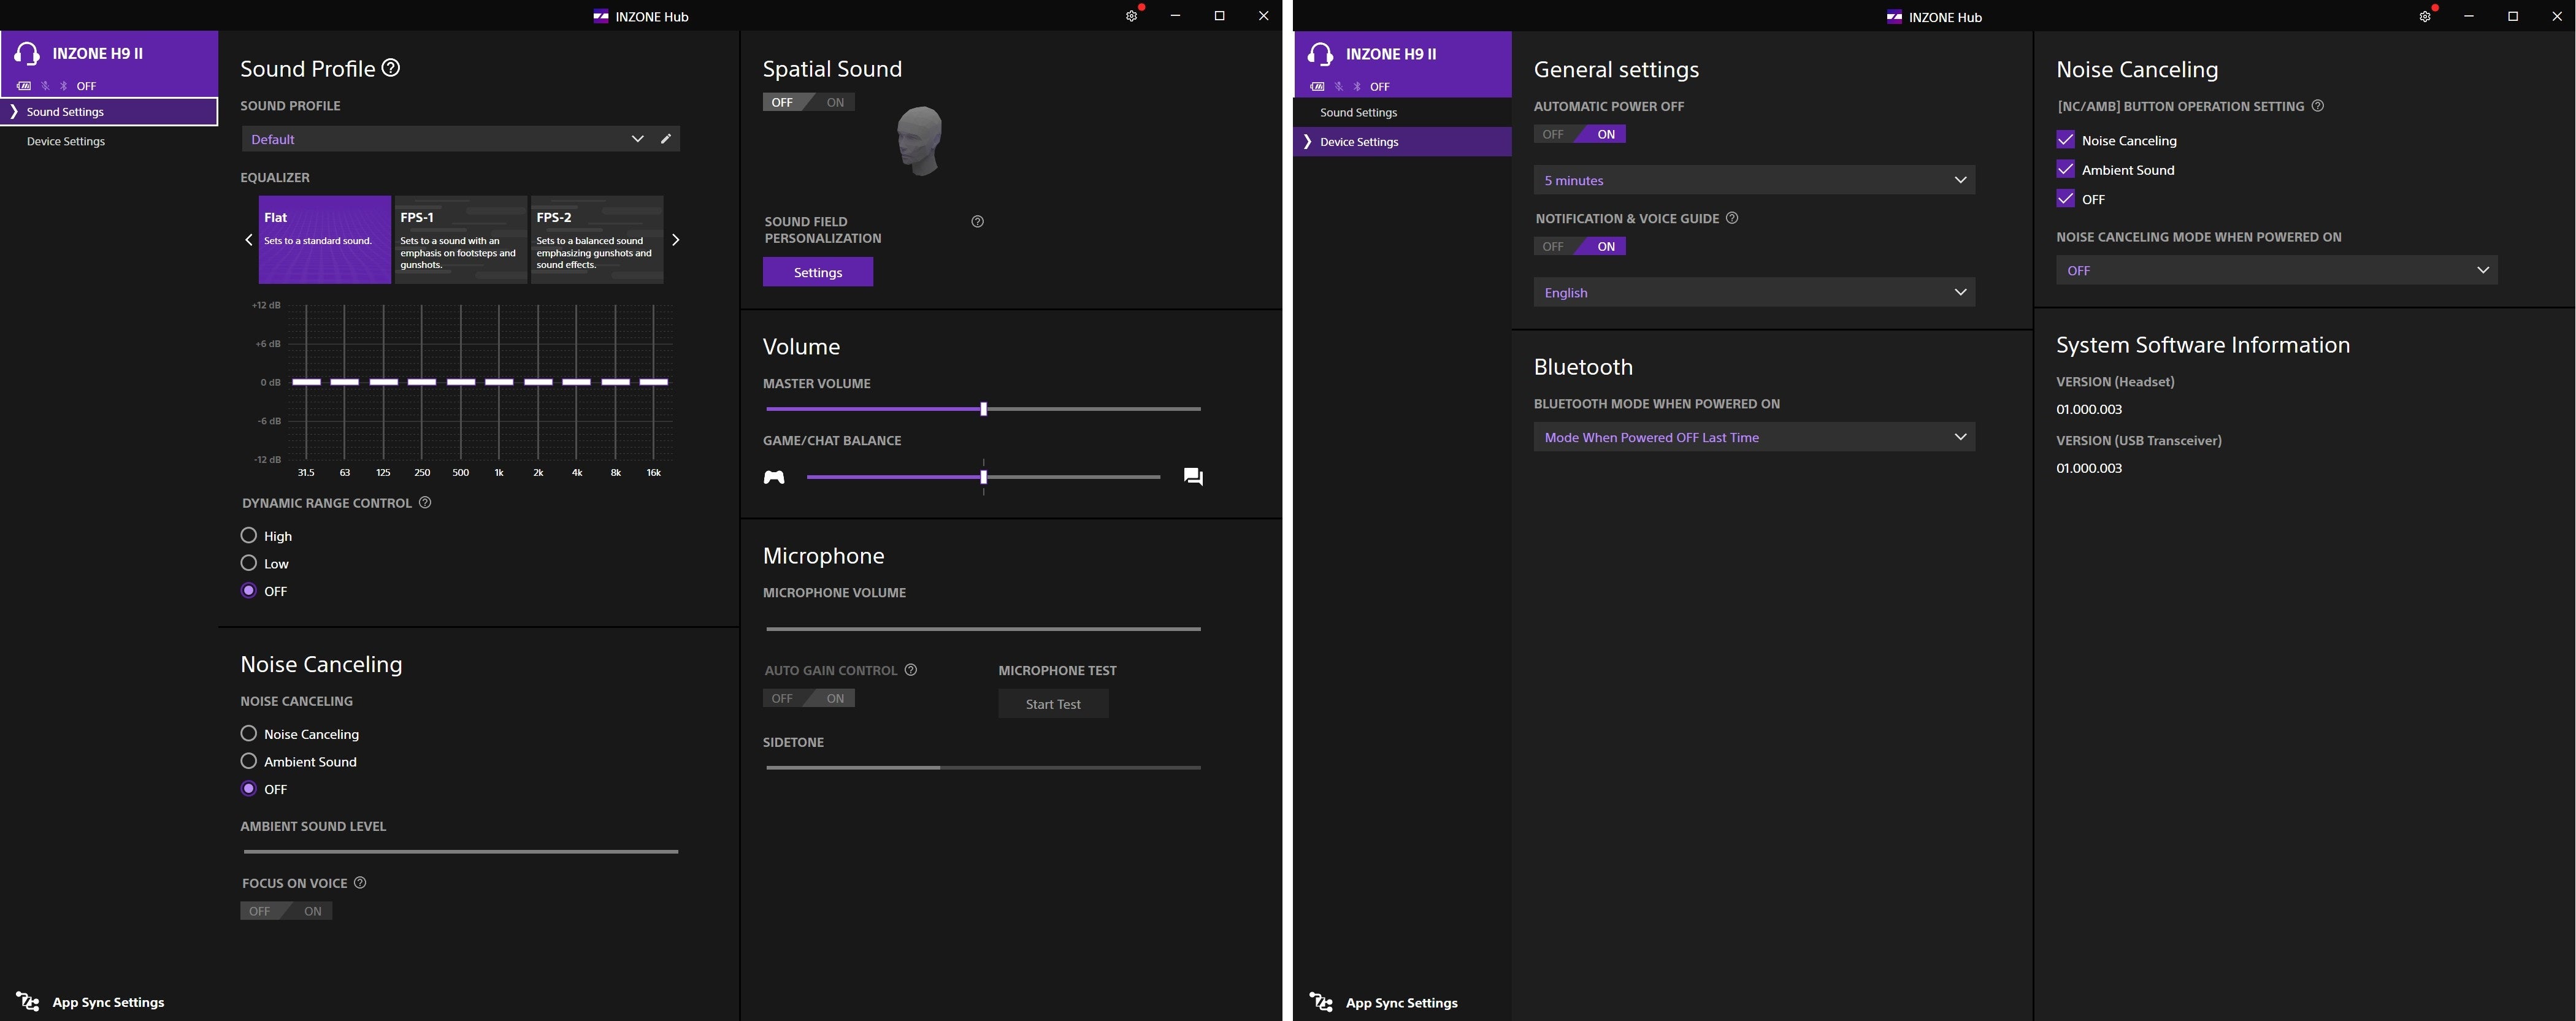Click the Master Volume slider handle

983,409
